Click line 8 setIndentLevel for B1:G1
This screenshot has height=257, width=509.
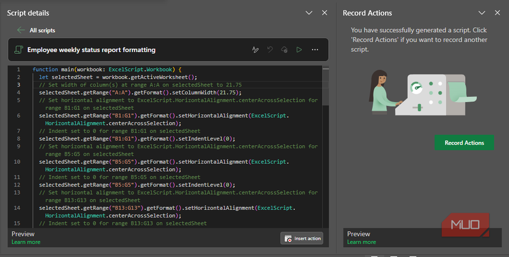pyautogui.click(x=137, y=139)
